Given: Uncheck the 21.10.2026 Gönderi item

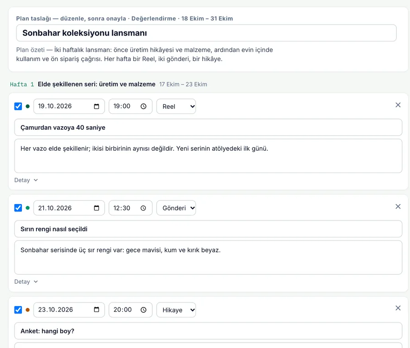Looking at the screenshot, I should [x=18, y=208].
